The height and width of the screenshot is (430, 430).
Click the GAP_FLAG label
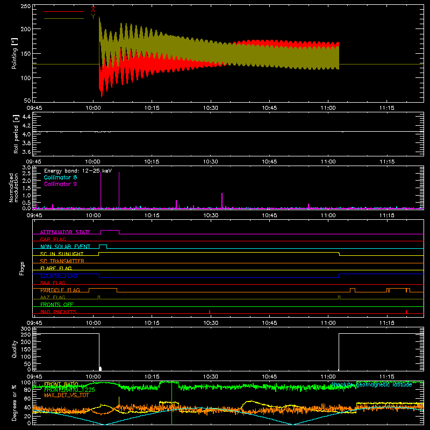[53, 239]
